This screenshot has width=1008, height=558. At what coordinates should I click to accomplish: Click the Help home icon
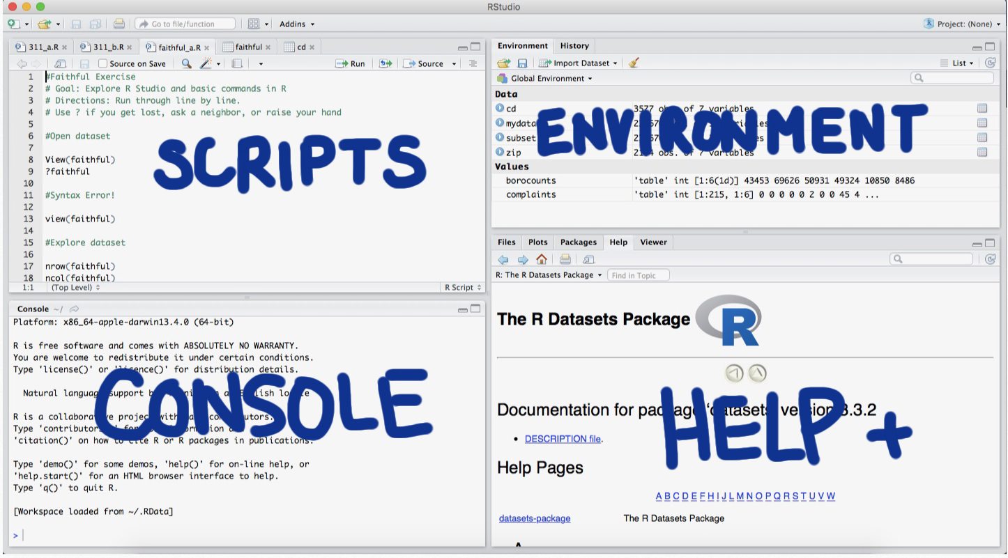542,259
